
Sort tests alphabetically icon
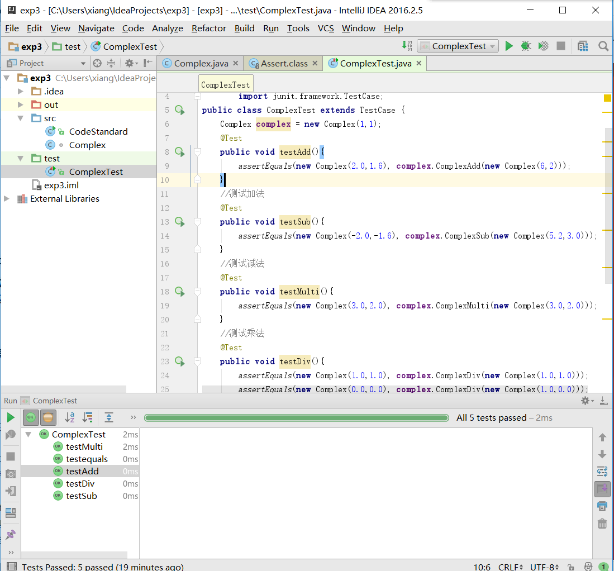(70, 417)
